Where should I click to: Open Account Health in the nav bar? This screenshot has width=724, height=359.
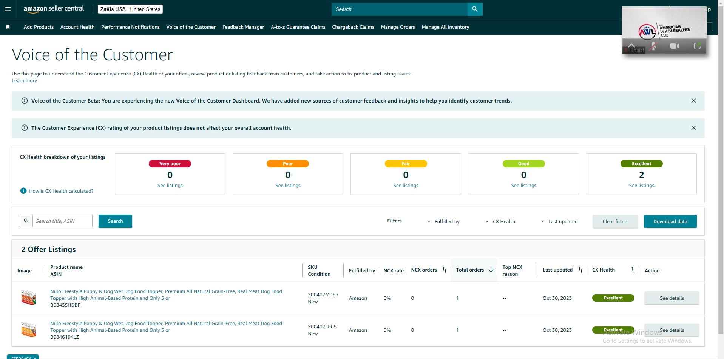77,27
